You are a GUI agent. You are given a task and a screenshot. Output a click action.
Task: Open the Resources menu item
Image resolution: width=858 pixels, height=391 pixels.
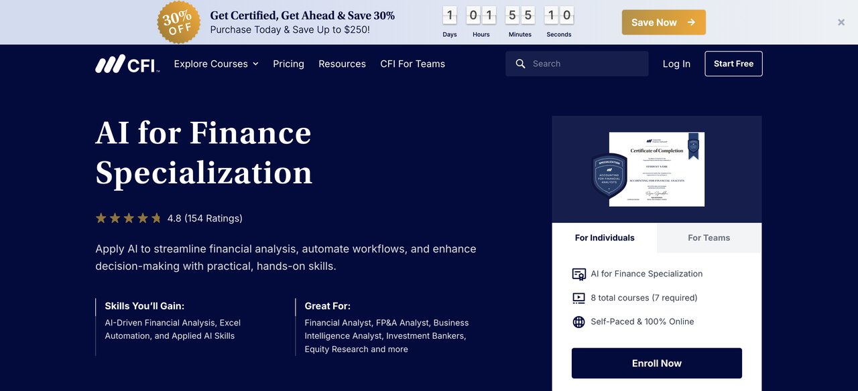342,64
